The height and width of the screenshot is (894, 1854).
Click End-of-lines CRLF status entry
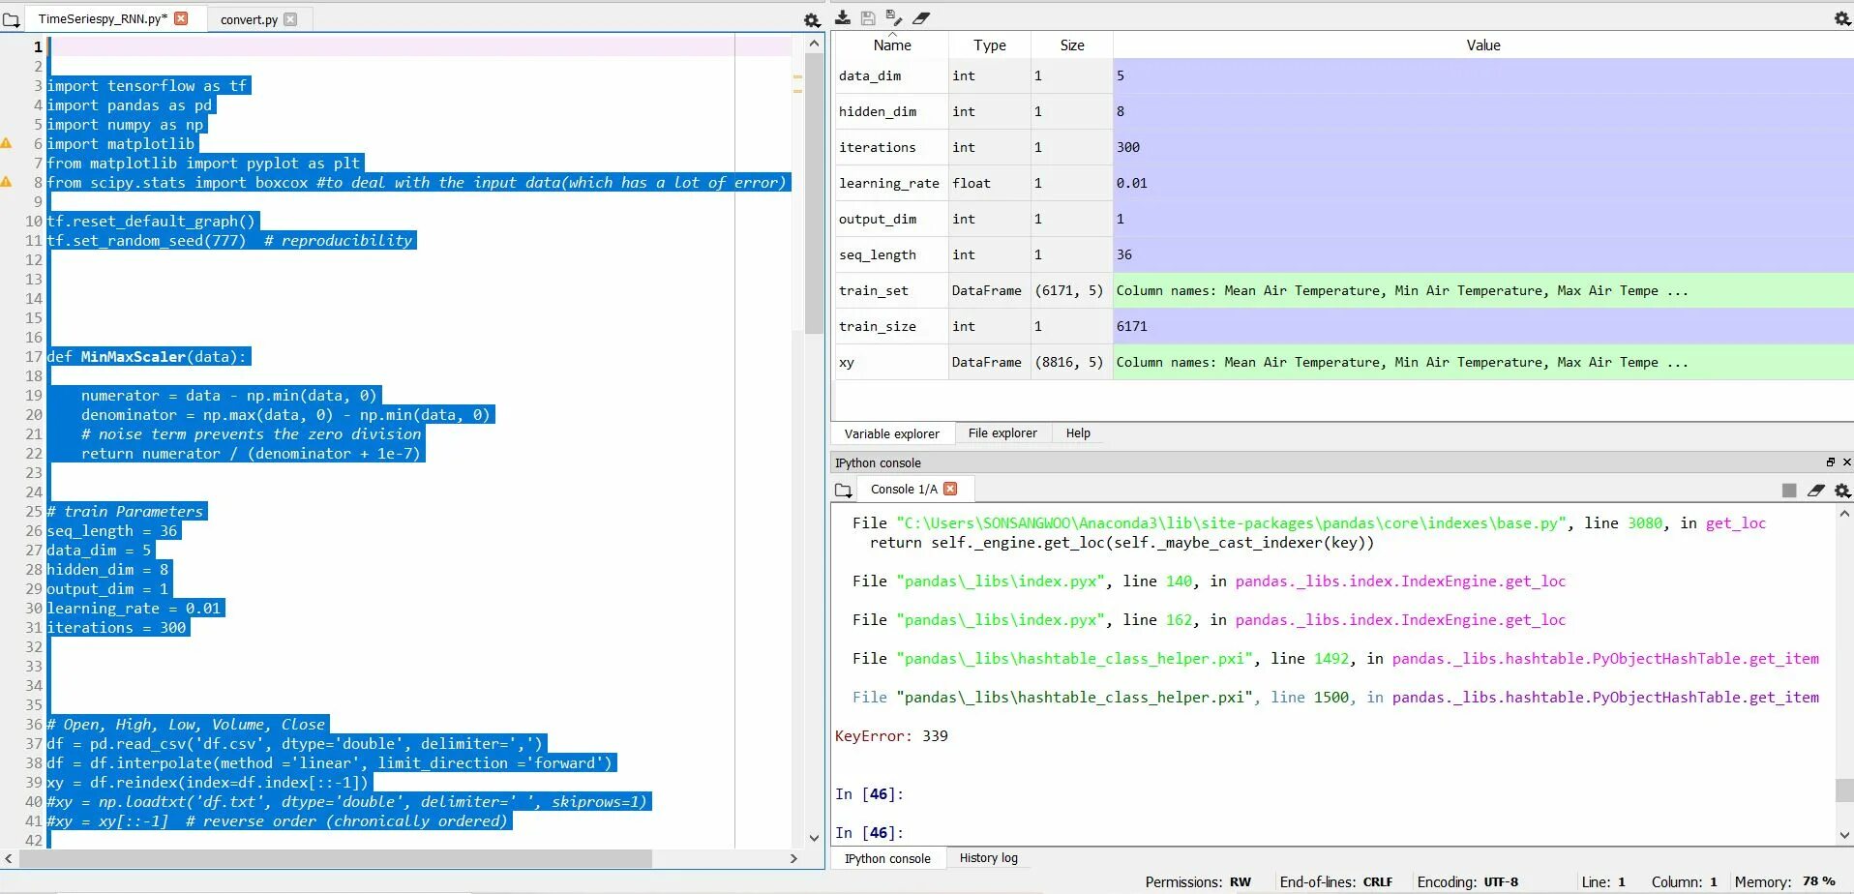(1335, 882)
